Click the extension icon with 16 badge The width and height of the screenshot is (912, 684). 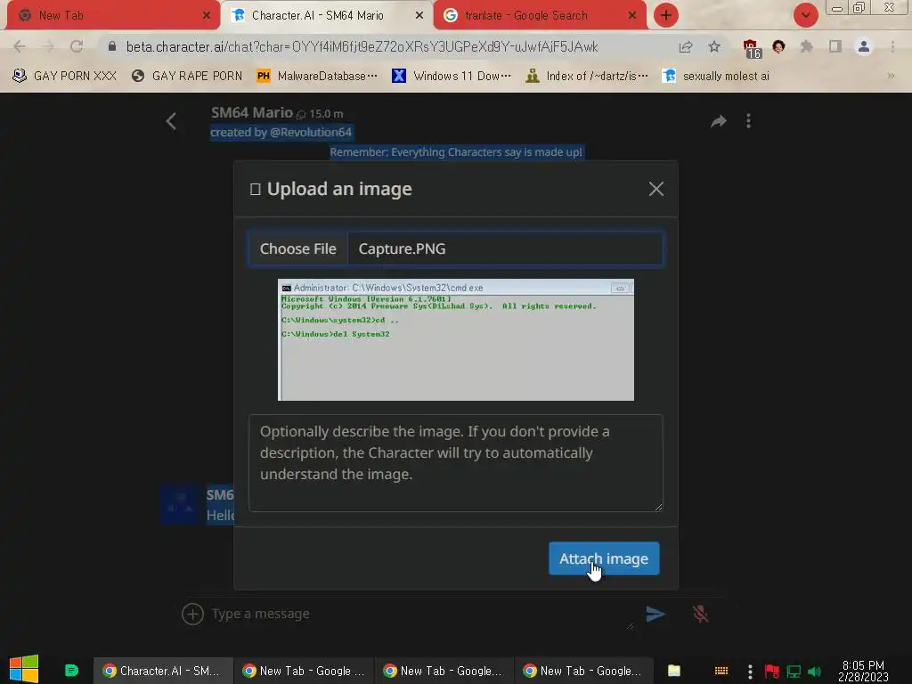point(752,48)
